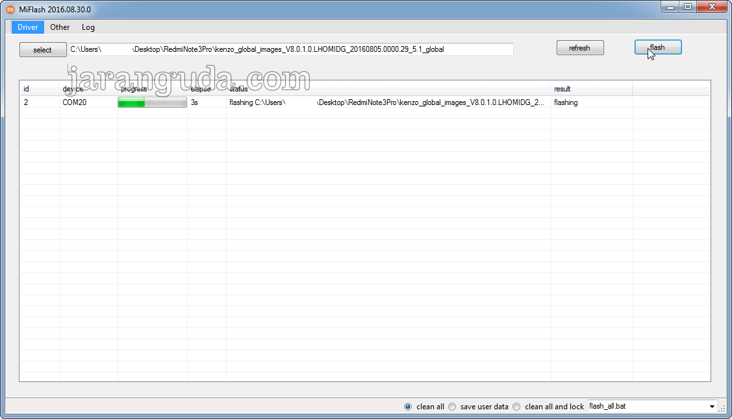The width and height of the screenshot is (732, 419).
Task: Click the id cell showing 2
Action: (x=39, y=102)
